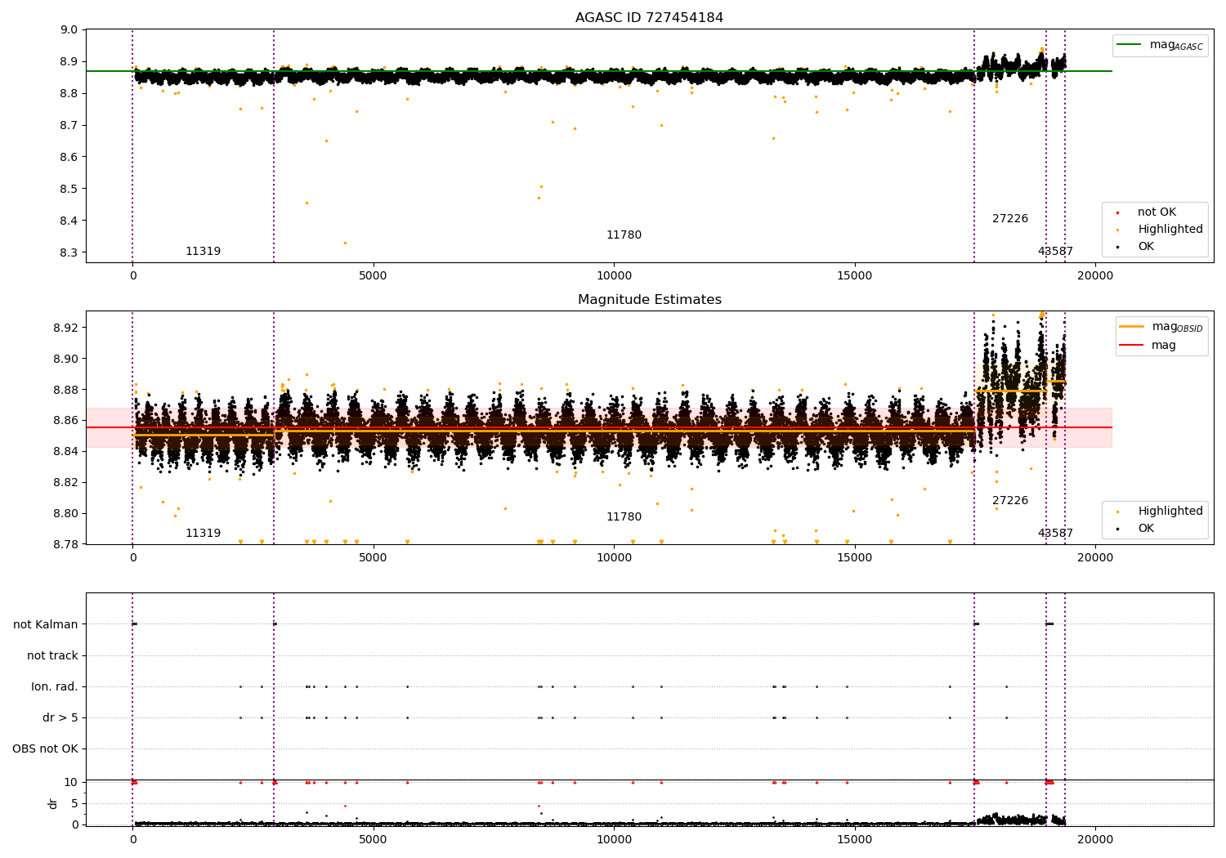Click OBSID label 43587 in middle plot
Viewport: 1226px width, 858px height.
(x=1055, y=534)
